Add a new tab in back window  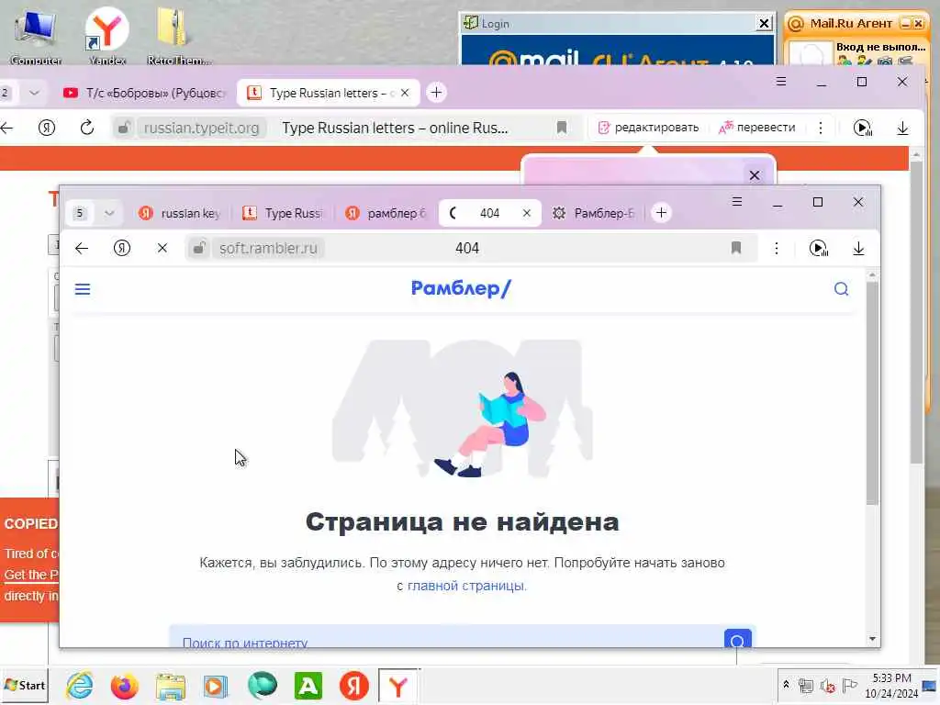click(x=436, y=93)
